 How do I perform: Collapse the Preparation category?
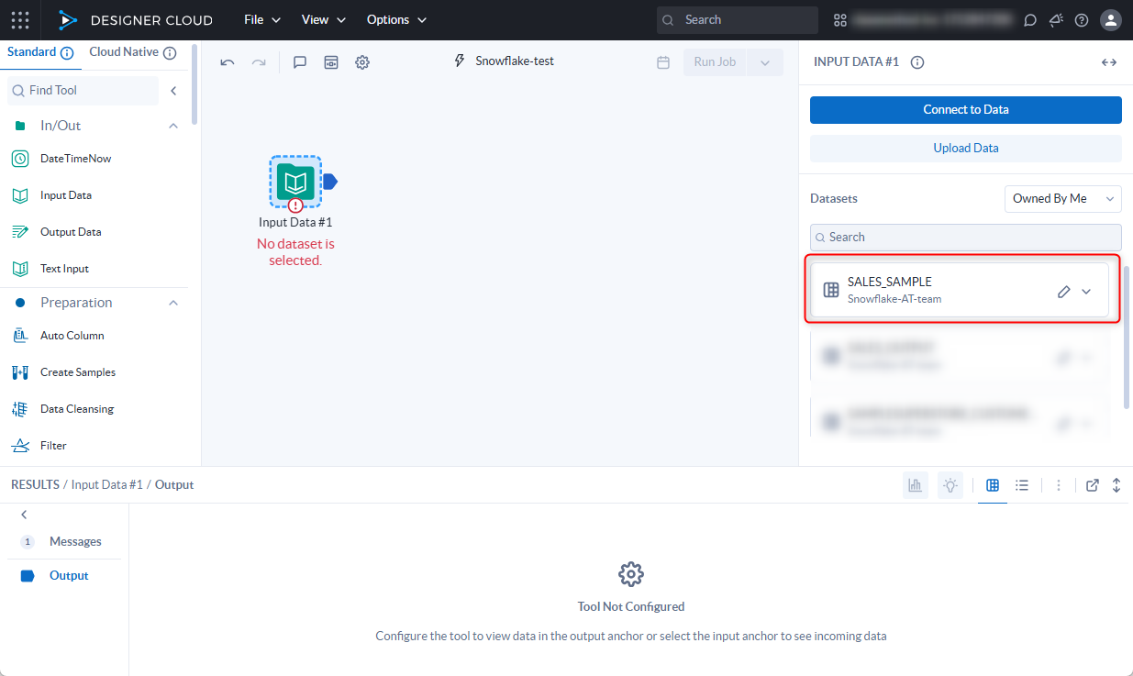(173, 303)
